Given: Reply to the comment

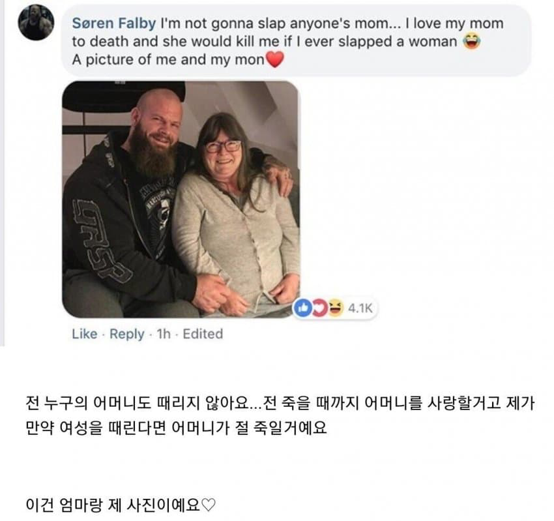Looking at the screenshot, I should (127, 334).
